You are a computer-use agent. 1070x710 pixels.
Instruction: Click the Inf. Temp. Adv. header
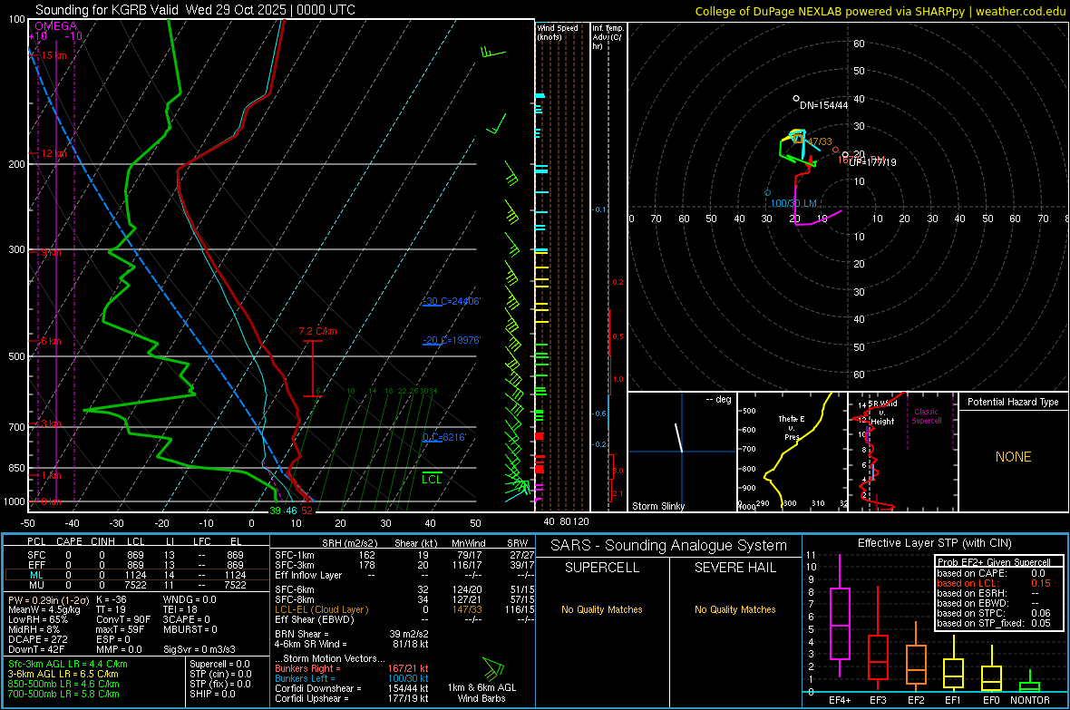(x=608, y=37)
